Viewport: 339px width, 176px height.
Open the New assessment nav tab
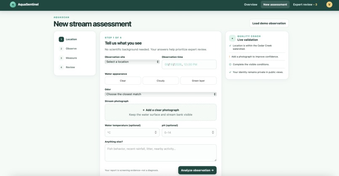click(x=275, y=5)
